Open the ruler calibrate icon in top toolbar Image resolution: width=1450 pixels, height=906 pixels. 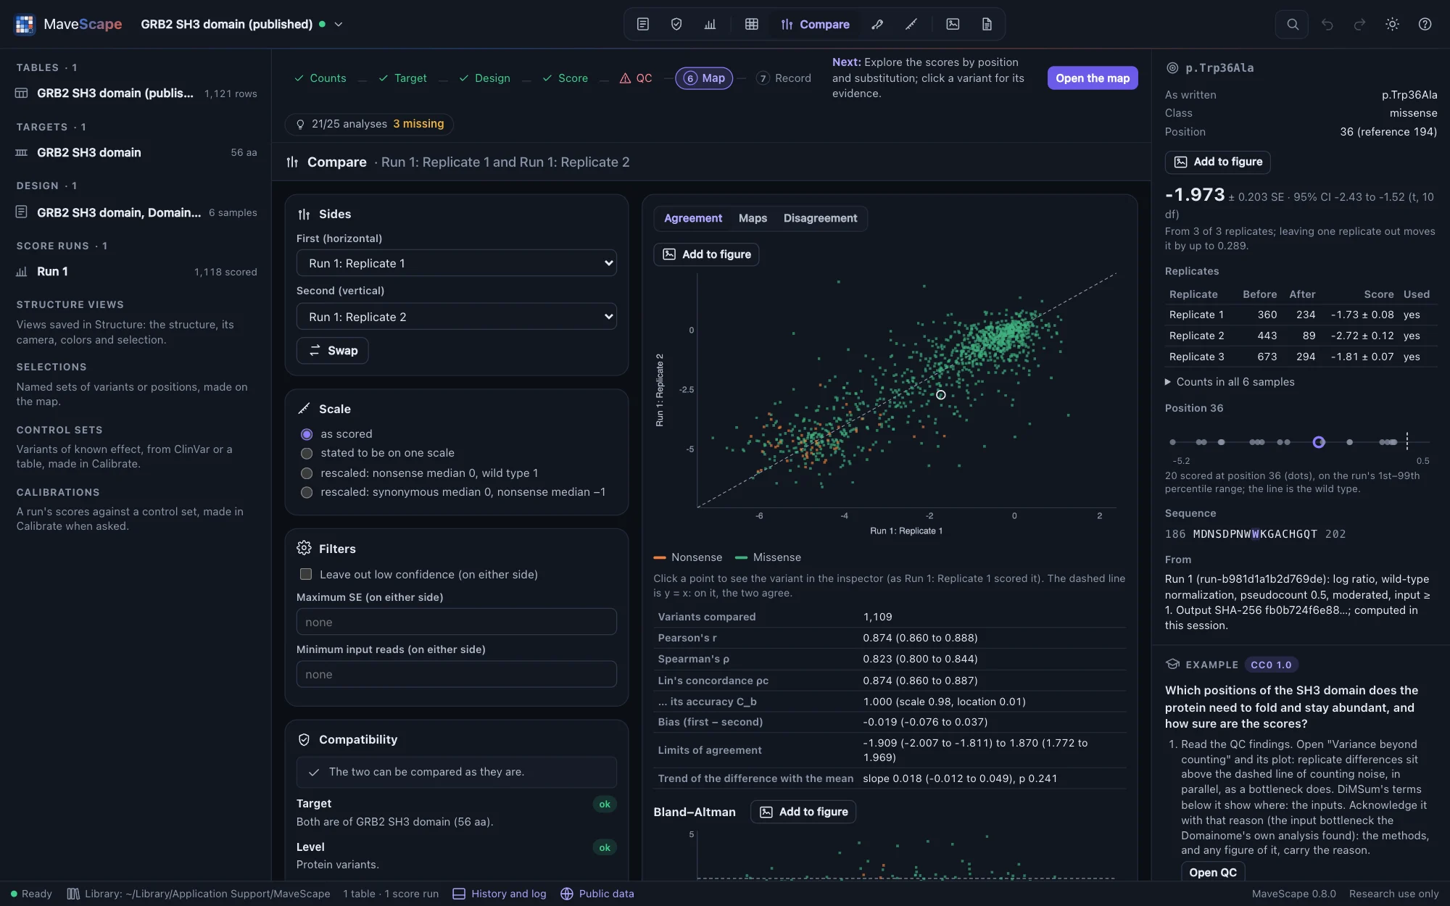point(911,24)
